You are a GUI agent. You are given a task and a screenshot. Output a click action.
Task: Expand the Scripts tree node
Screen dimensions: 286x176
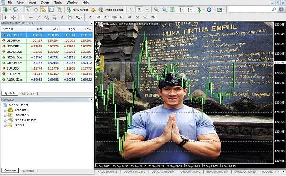click(x=5, y=125)
